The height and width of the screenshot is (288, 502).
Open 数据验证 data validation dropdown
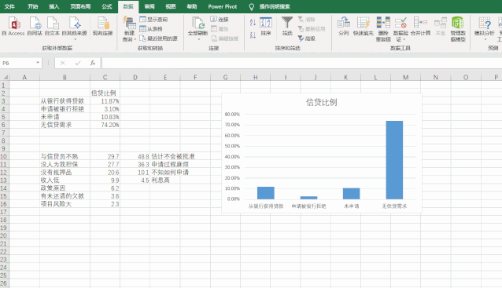pyautogui.click(x=400, y=29)
